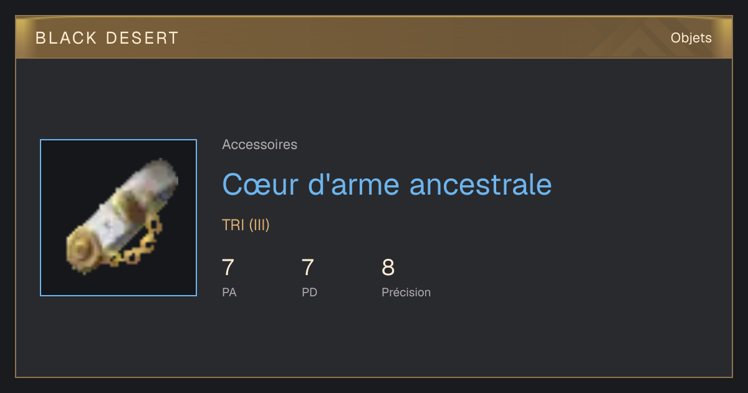Click the gold chain on the item icon

137,246
